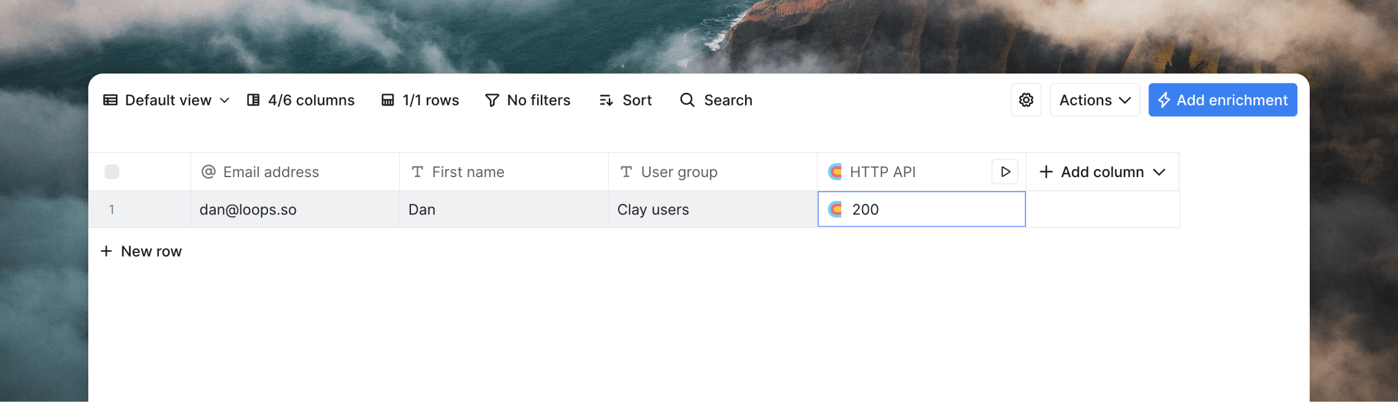Click the filter funnel icon

(492, 100)
